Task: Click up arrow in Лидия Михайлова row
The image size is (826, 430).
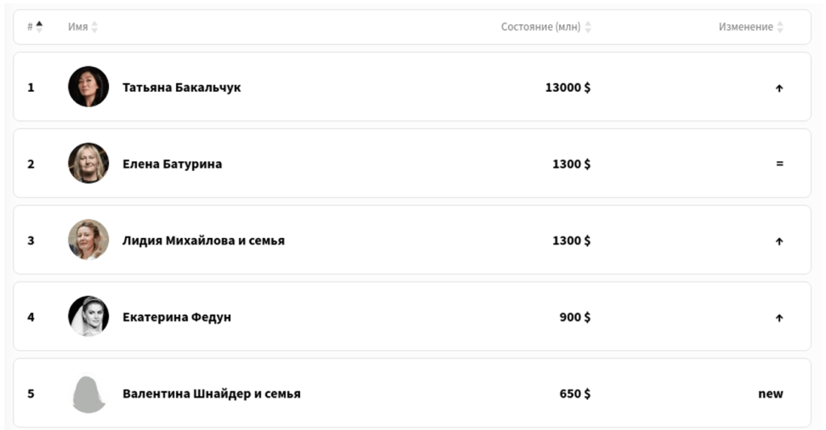Action: (x=779, y=241)
